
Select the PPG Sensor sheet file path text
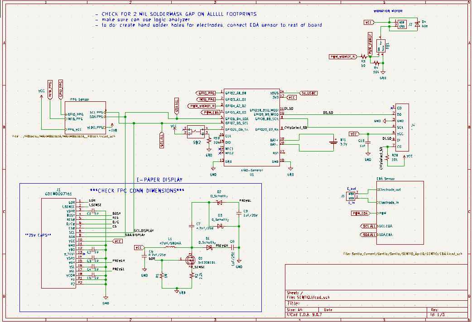tap(64, 136)
